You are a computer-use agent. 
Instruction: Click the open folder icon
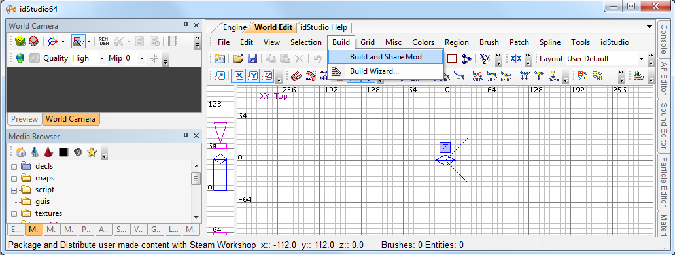tap(238, 58)
